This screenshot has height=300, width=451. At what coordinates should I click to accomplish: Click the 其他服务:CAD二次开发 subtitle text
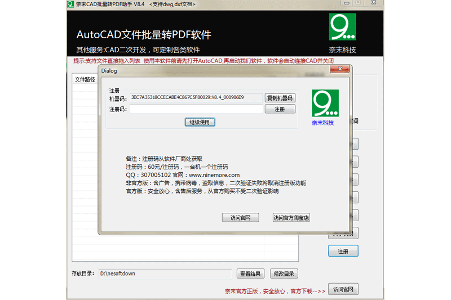coord(138,50)
